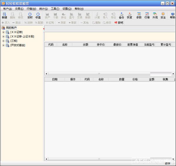This screenshot has height=166, width=176.
Task: Open 参数 parameters icon
Action: point(139,16)
